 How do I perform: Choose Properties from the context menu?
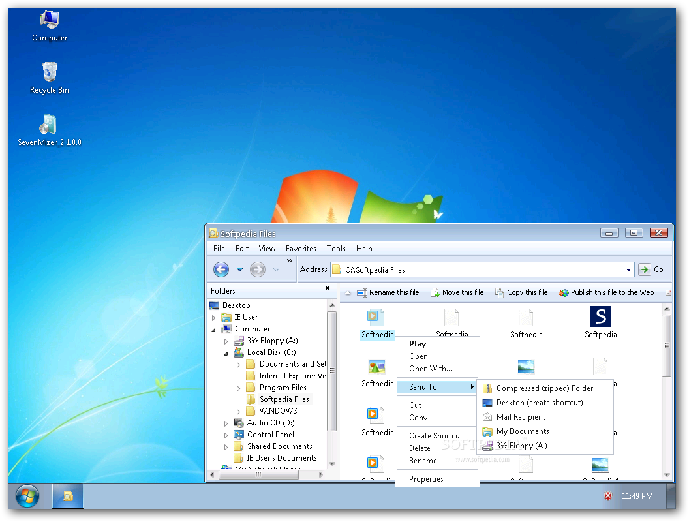click(426, 479)
